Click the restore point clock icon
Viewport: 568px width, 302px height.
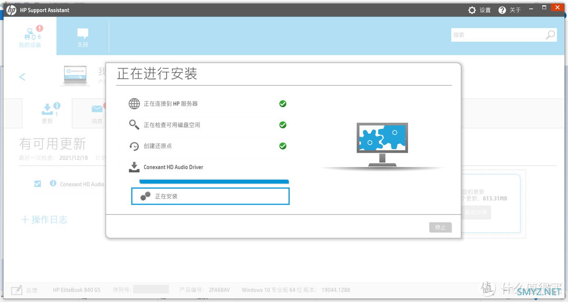point(134,146)
